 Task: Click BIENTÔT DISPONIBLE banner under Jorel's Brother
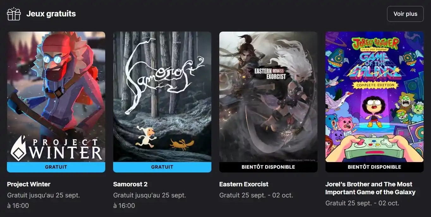coord(374,167)
